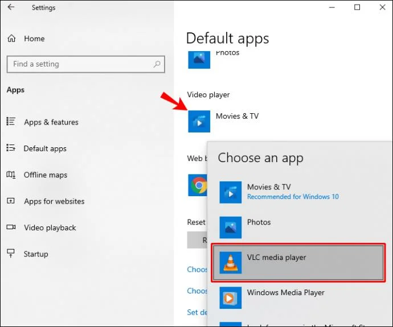393x327 pixels.
Task: Click the Choose an app popup heading
Action: [x=261, y=158]
